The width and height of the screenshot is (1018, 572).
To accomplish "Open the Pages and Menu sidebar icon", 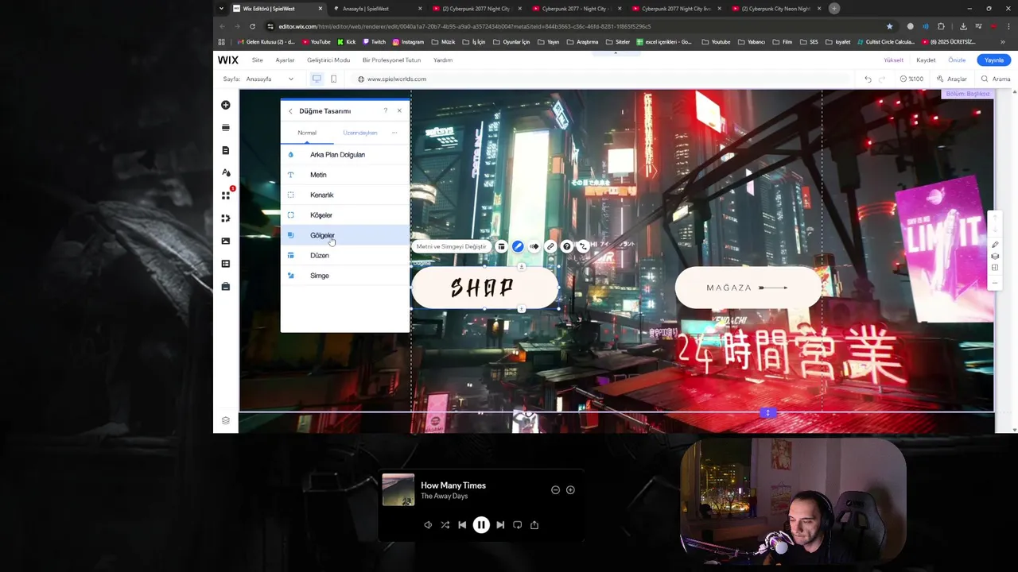I will click(226, 150).
